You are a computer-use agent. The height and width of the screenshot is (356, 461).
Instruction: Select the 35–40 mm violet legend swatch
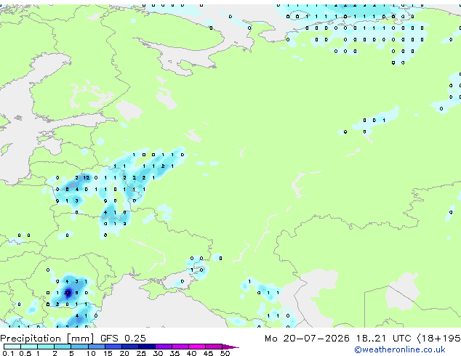pyautogui.click(x=180, y=347)
